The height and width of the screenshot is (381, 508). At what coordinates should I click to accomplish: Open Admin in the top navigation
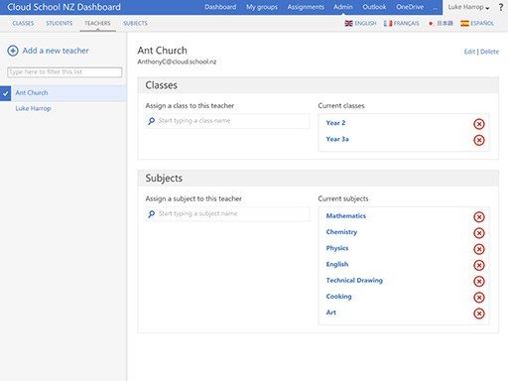point(343,7)
